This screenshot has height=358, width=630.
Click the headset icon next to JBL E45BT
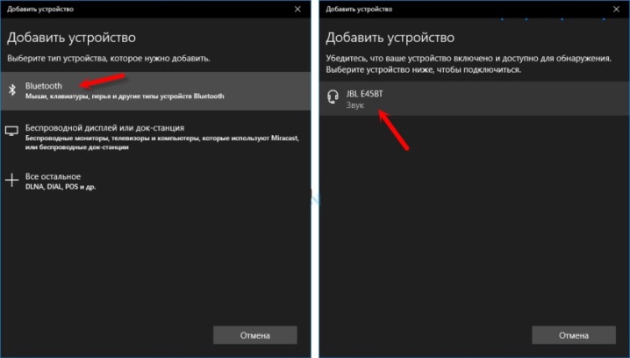coord(333,97)
